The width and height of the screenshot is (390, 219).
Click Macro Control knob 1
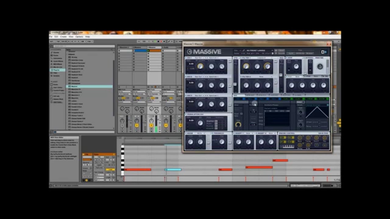[300, 137]
